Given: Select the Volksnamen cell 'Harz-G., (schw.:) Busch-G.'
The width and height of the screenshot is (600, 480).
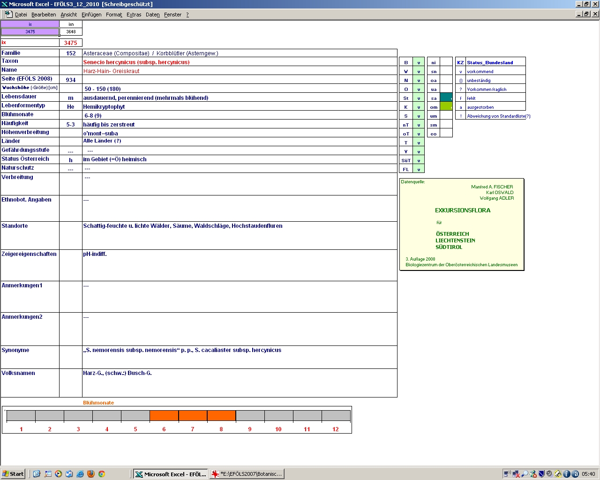Looking at the screenshot, I should [240, 383].
